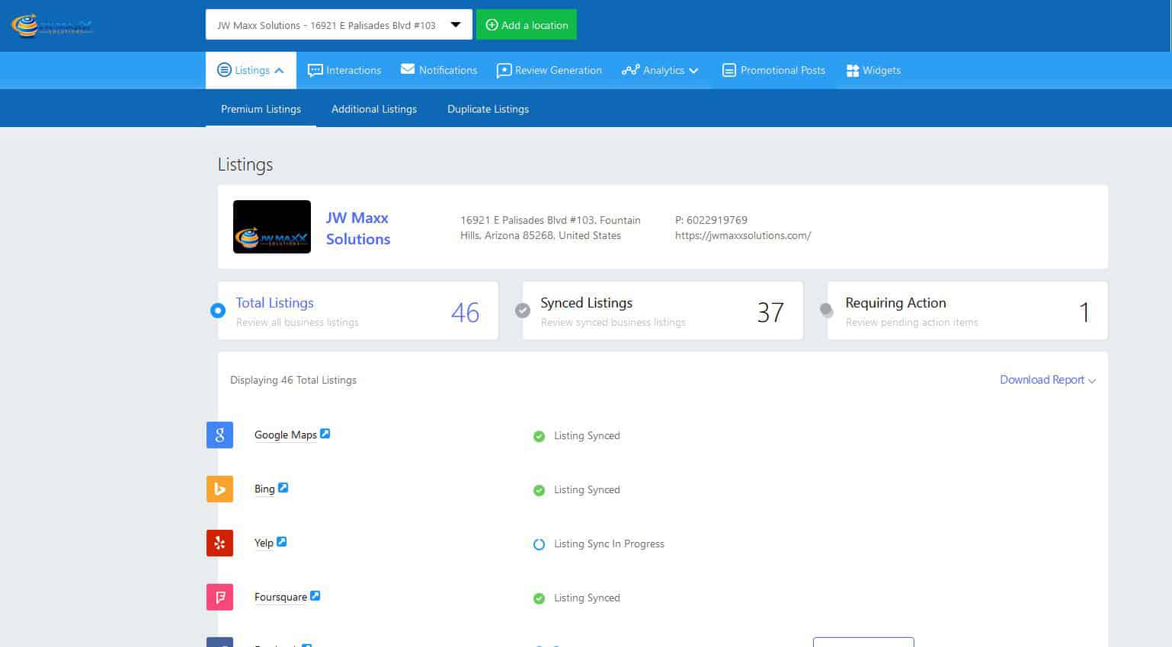Select the Requiring Action radio button
1172x647 pixels.
pos(827,311)
